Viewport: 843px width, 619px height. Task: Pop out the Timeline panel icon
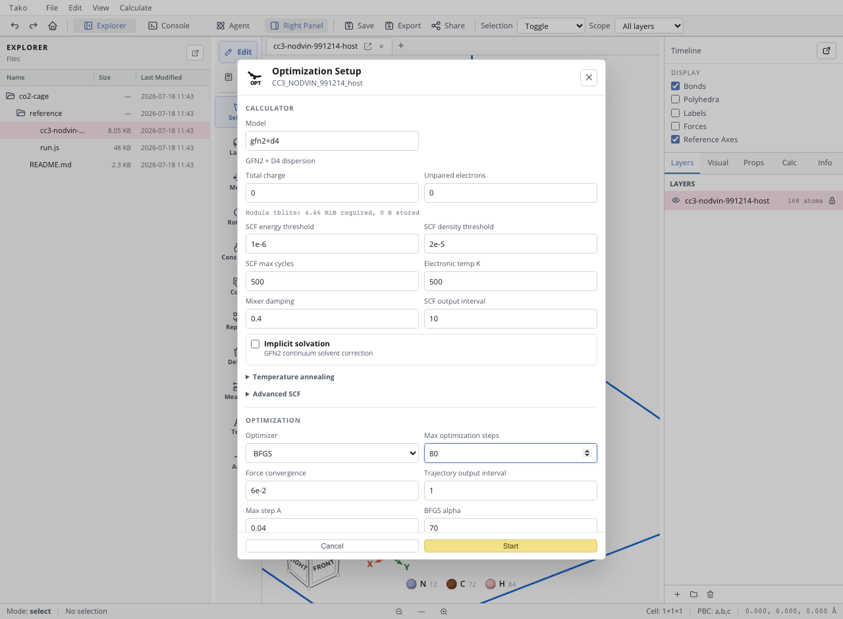[x=826, y=51]
